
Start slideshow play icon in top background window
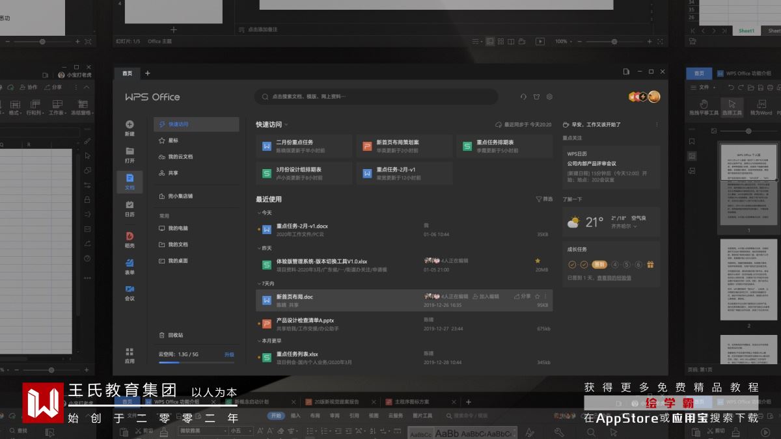pos(540,41)
